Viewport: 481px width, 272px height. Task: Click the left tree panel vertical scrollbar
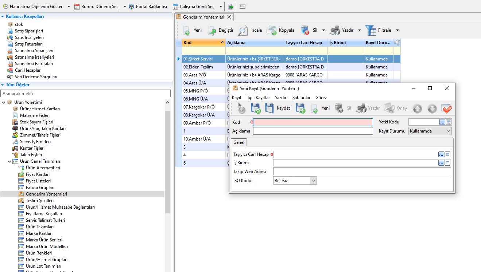pyautogui.click(x=168, y=160)
